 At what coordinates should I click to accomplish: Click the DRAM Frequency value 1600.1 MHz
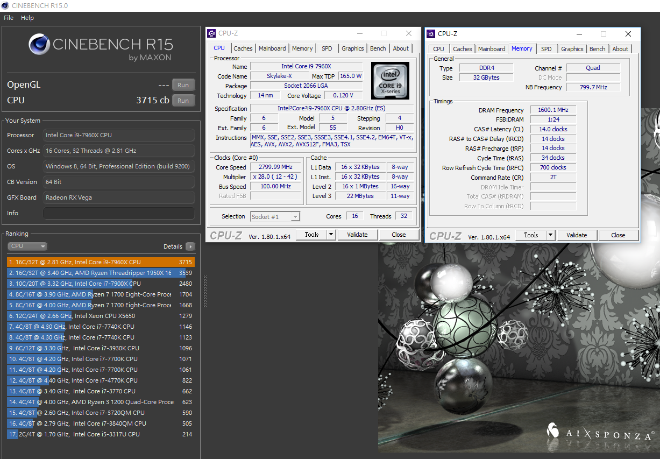pyautogui.click(x=553, y=110)
